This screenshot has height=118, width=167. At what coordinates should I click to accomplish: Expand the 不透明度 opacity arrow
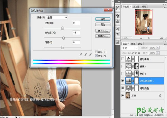[158, 48]
